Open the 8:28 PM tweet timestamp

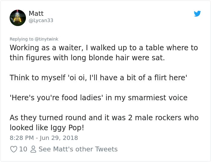pos(21,138)
